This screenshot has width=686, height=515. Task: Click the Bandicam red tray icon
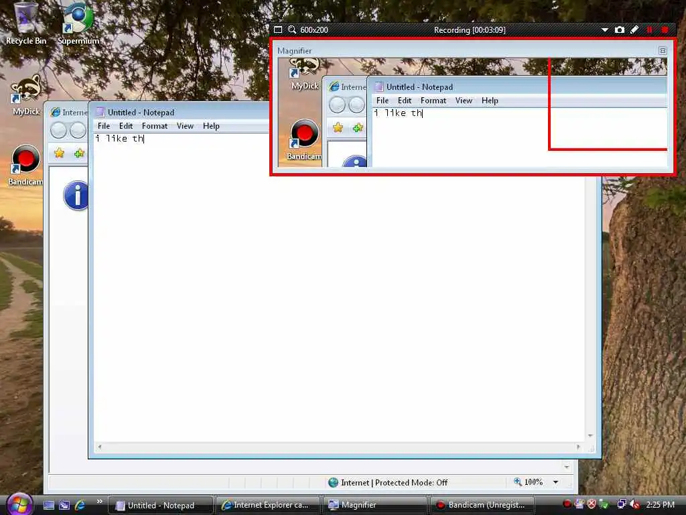click(567, 504)
